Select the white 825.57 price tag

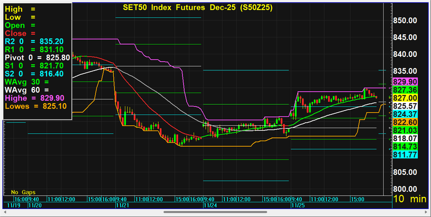[405, 106]
